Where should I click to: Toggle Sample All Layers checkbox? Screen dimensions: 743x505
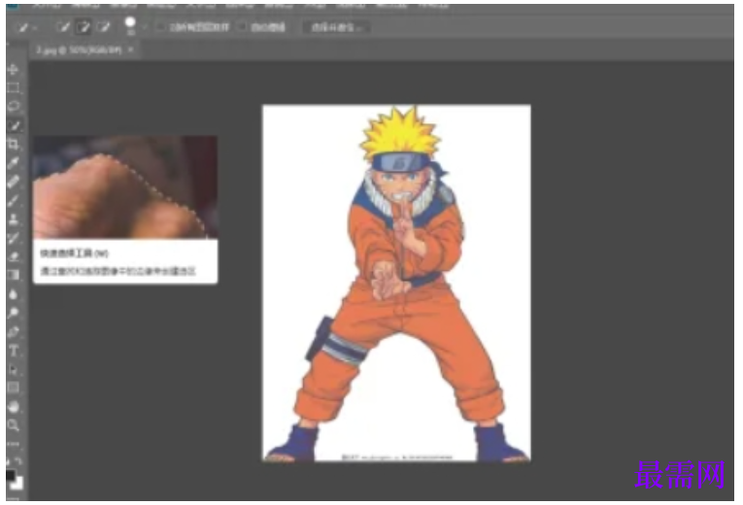coord(161,27)
